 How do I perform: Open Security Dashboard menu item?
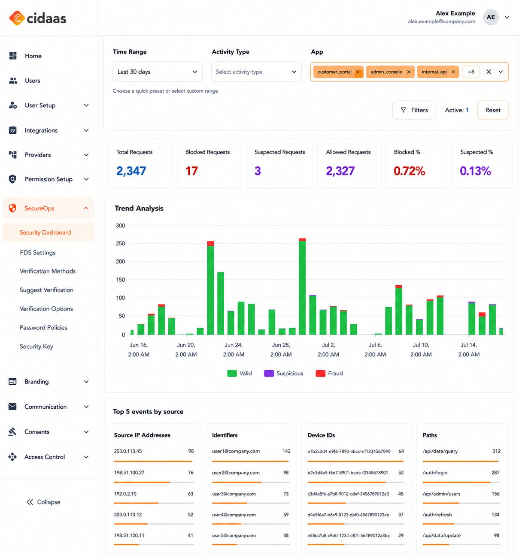click(49, 232)
